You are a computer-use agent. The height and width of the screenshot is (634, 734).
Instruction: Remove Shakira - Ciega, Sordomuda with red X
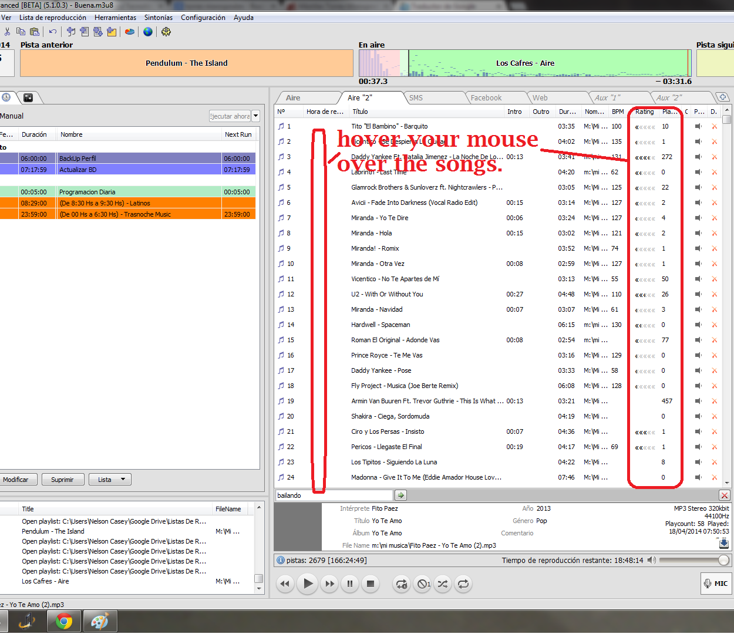coord(715,416)
